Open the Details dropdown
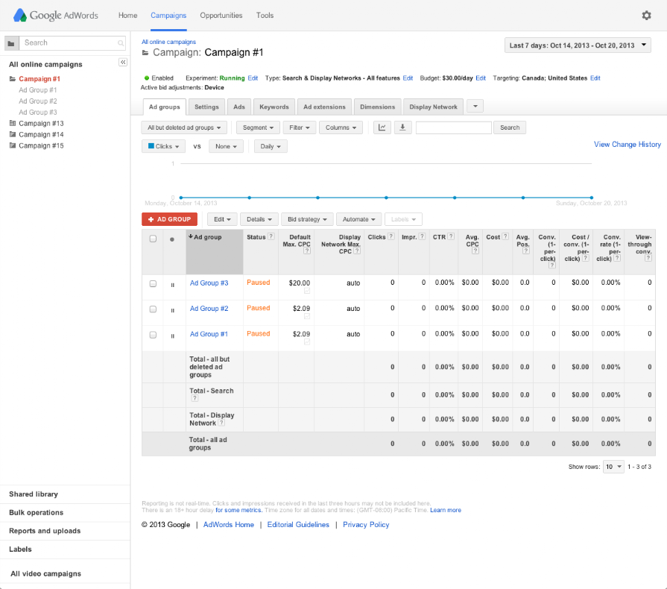Screen dimensions: 667x589 point(259,219)
